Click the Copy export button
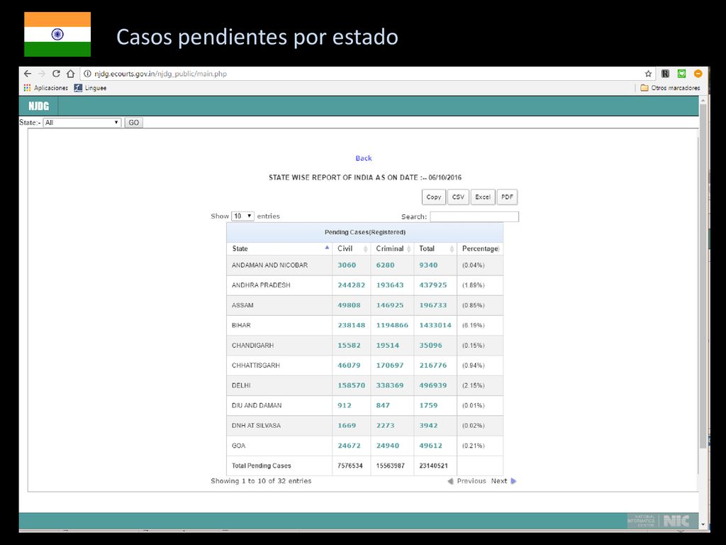Image resolution: width=726 pixels, height=545 pixels. point(434,197)
